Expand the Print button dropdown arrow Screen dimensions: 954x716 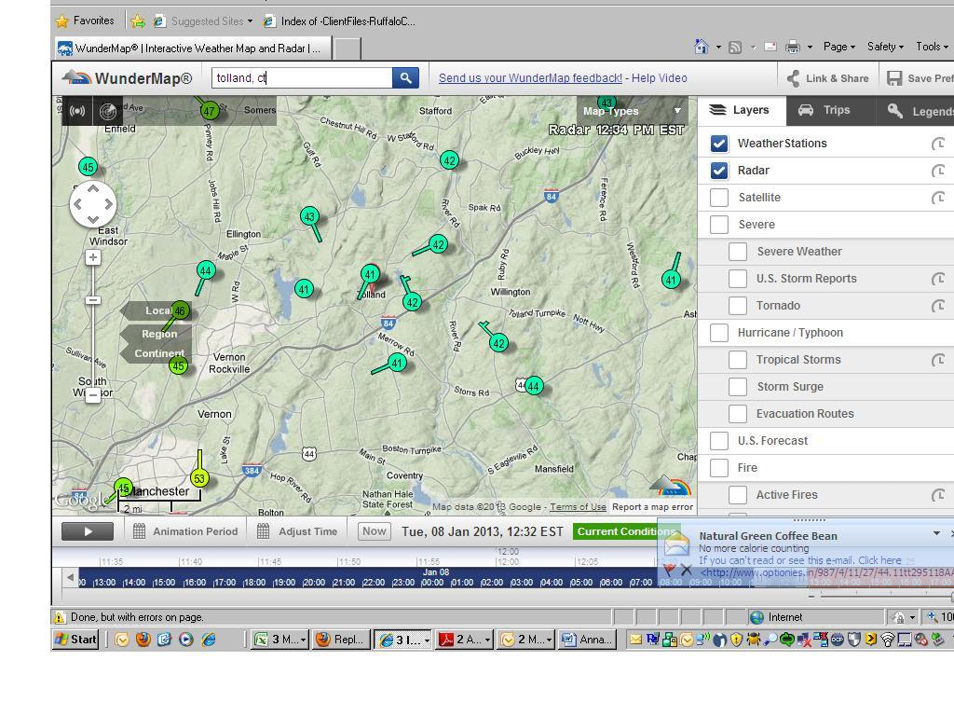point(810,47)
